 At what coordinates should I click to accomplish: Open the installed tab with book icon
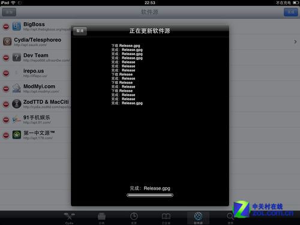click(166, 218)
